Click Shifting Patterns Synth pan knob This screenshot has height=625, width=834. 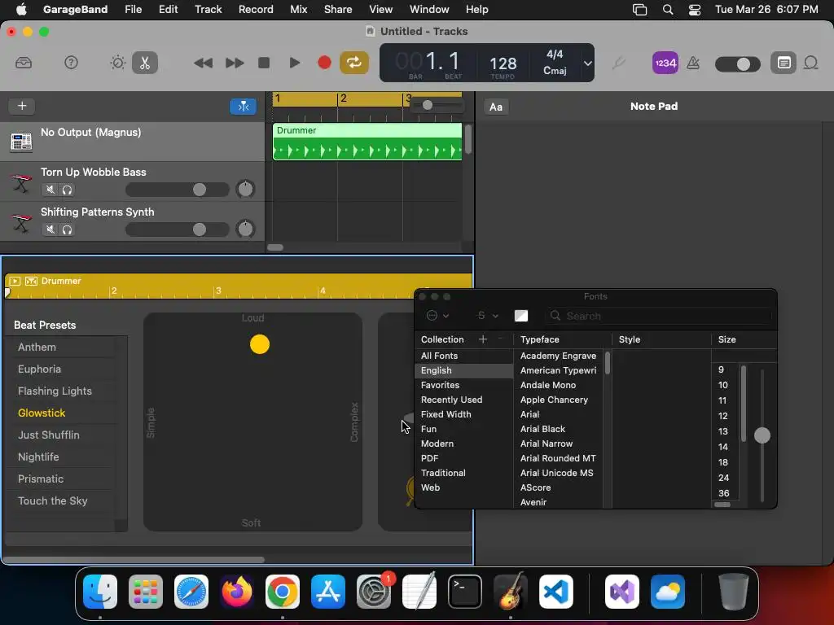click(245, 229)
